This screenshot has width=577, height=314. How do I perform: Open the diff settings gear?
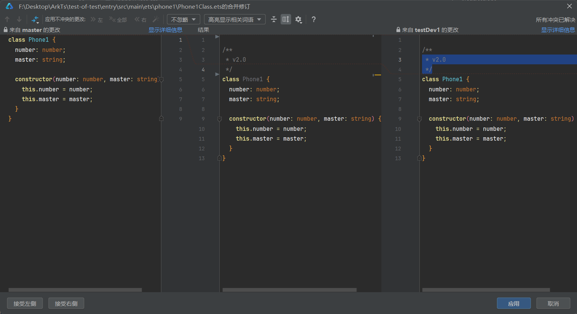coord(299,20)
